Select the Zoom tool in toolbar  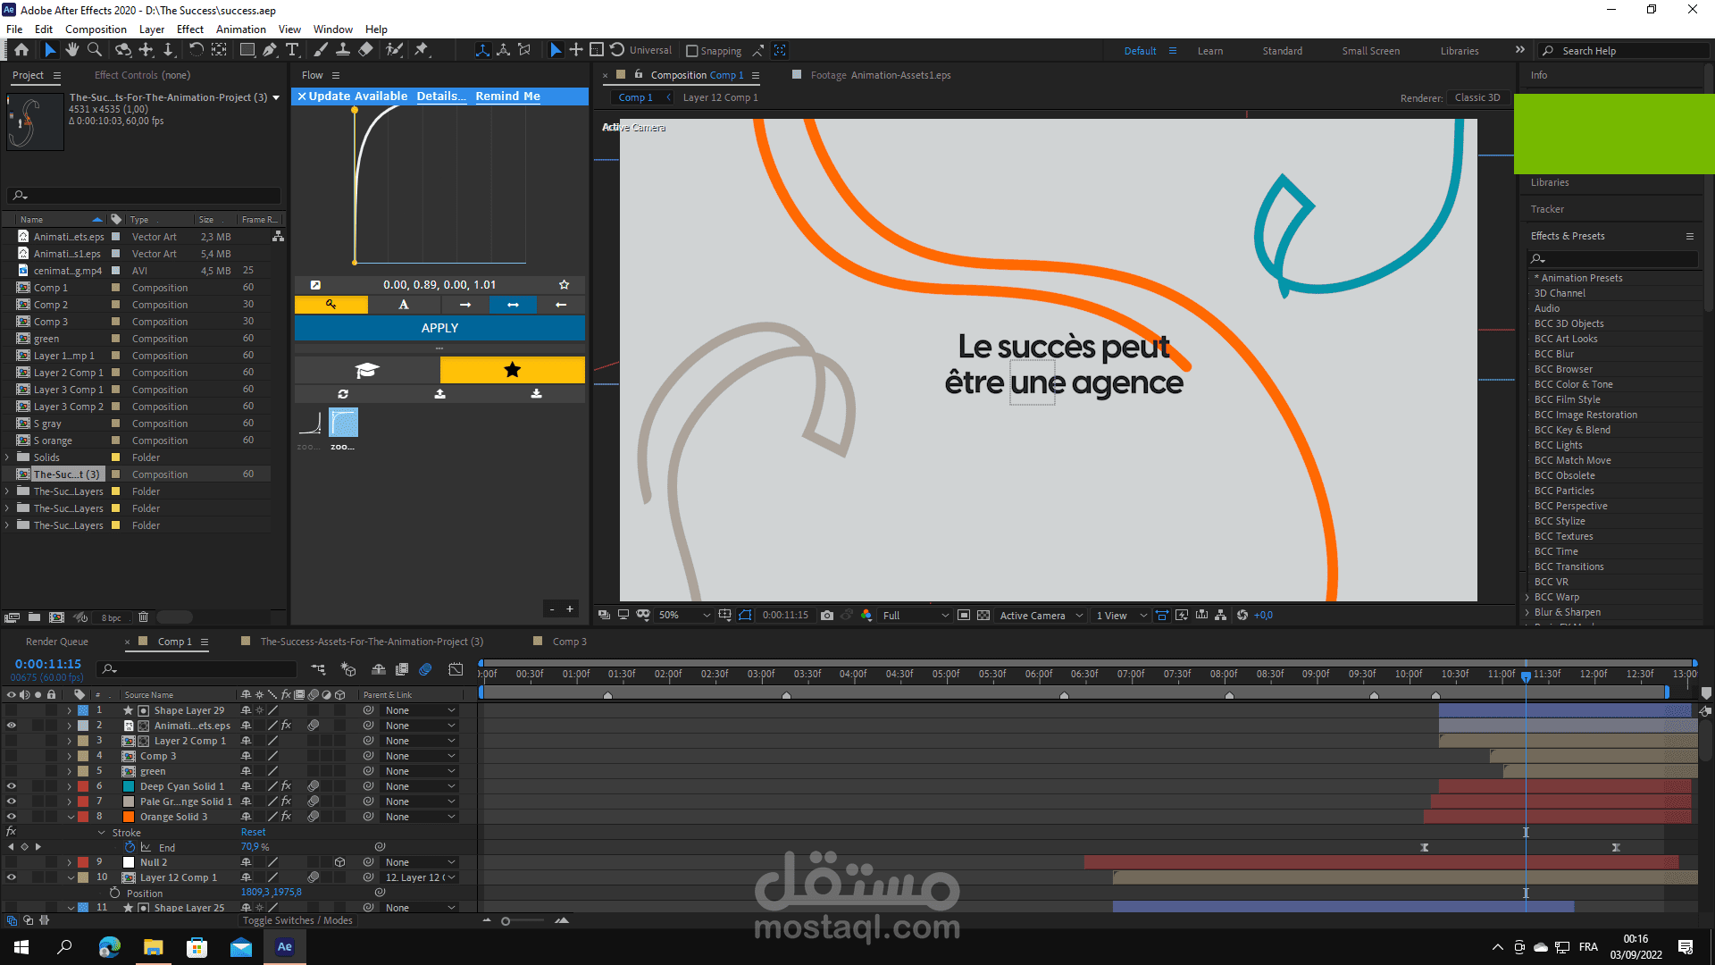click(x=94, y=50)
